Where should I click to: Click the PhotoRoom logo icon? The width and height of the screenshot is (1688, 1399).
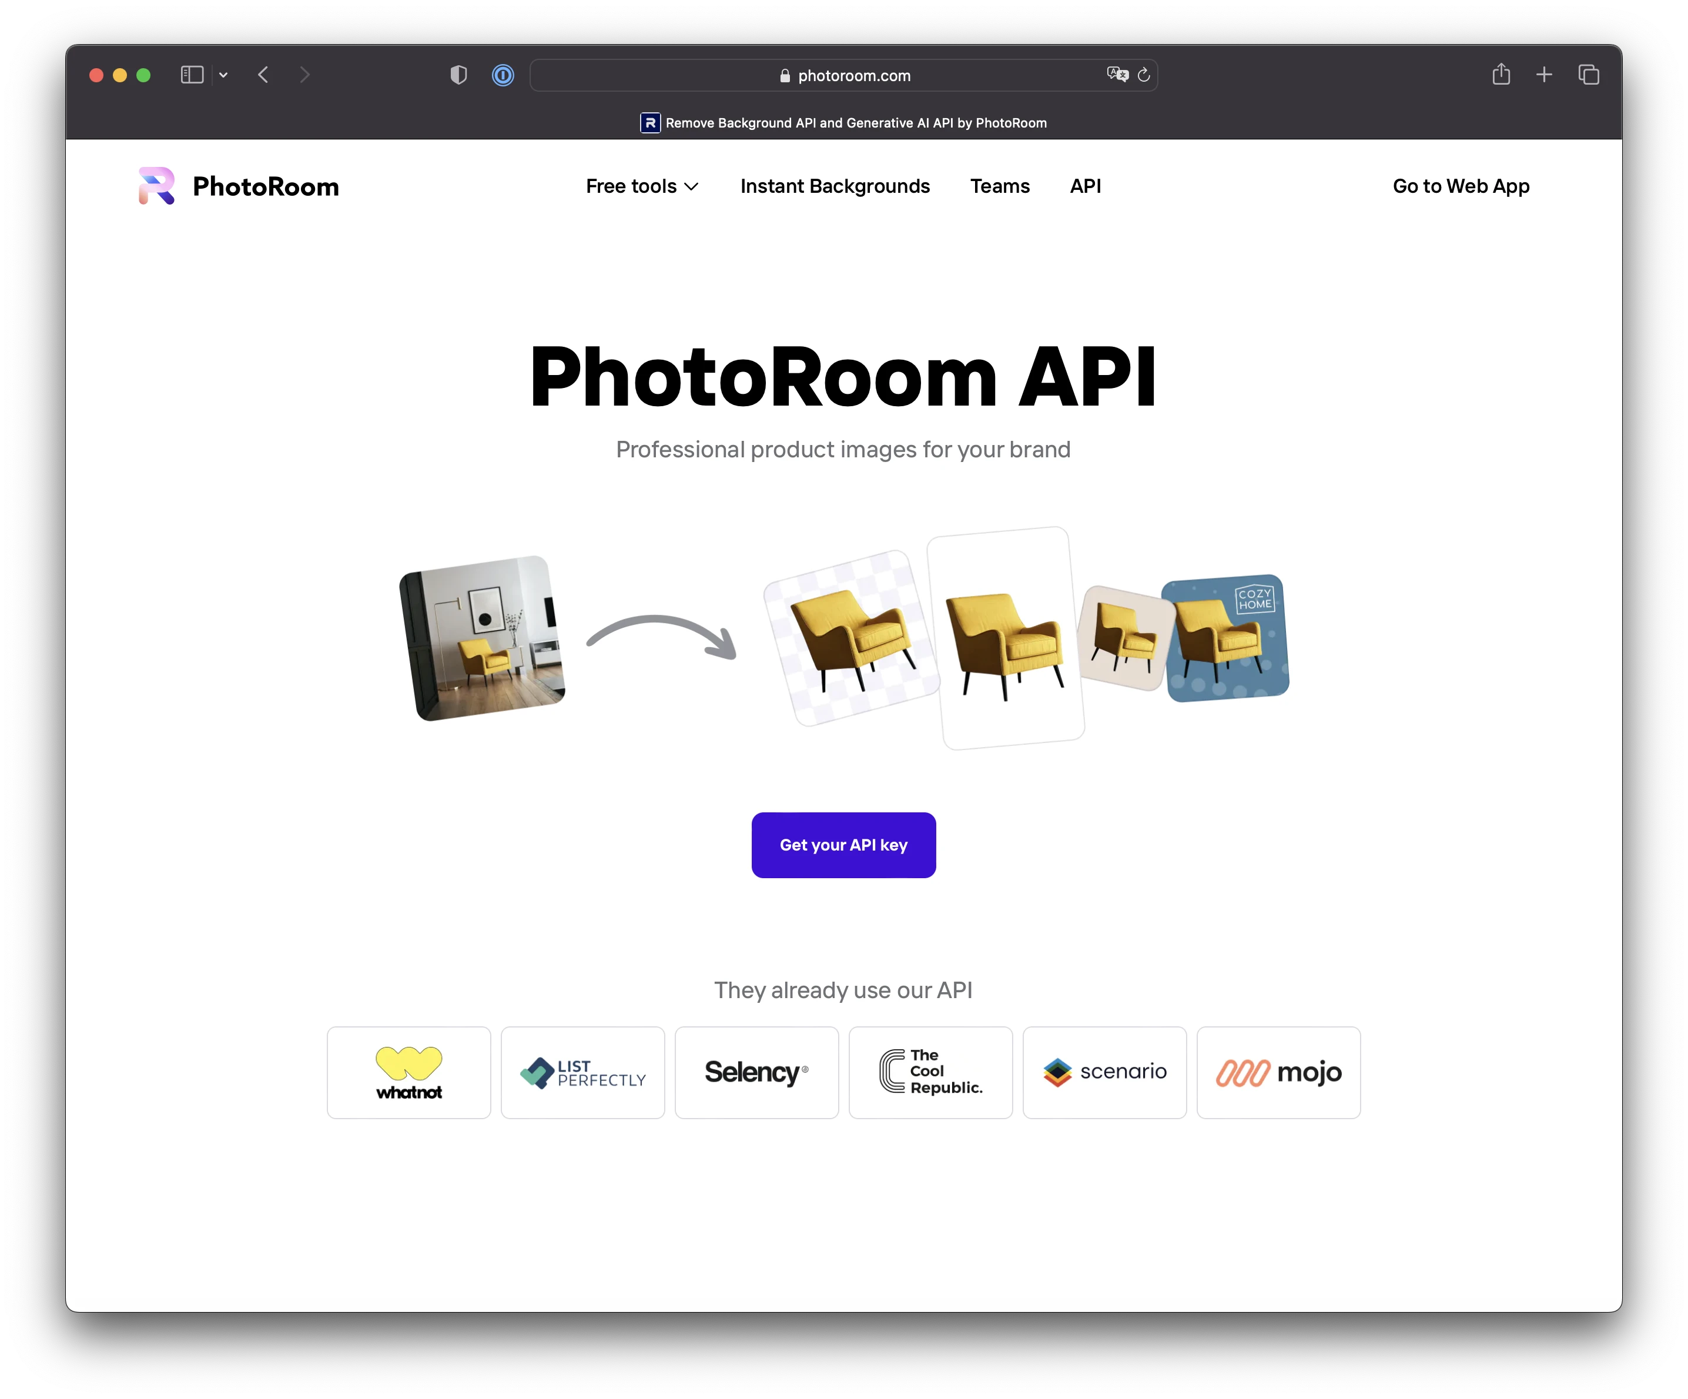(x=157, y=186)
